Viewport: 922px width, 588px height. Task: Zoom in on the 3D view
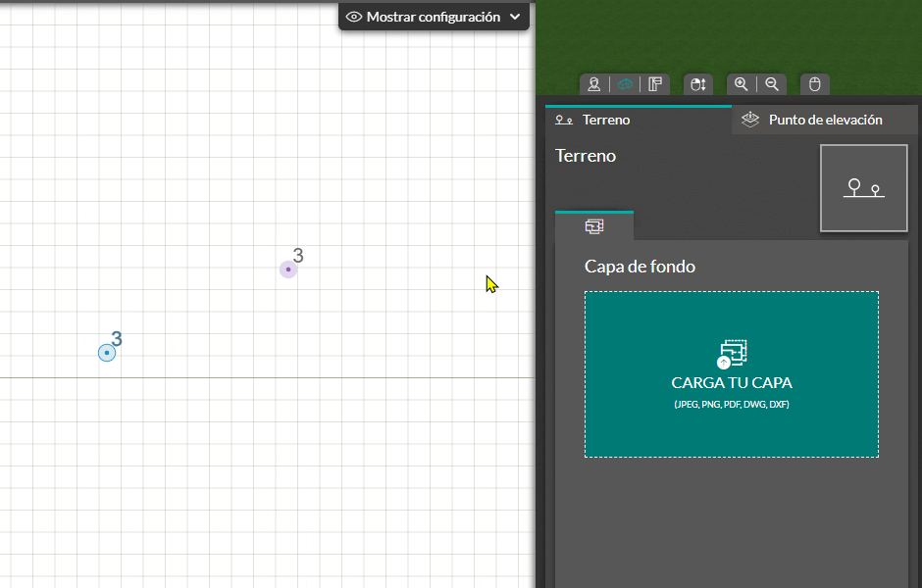(x=741, y=84)
